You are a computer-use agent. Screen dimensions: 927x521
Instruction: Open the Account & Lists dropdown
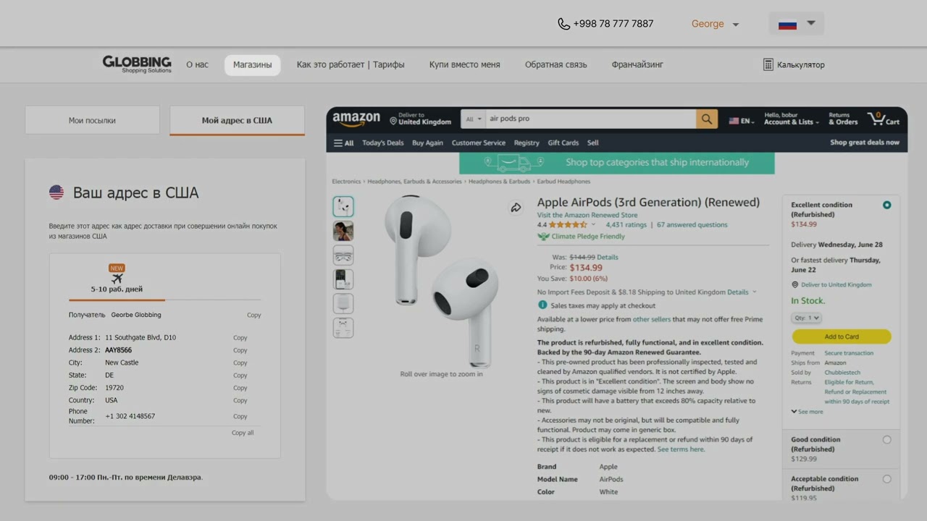coord(792,119)
